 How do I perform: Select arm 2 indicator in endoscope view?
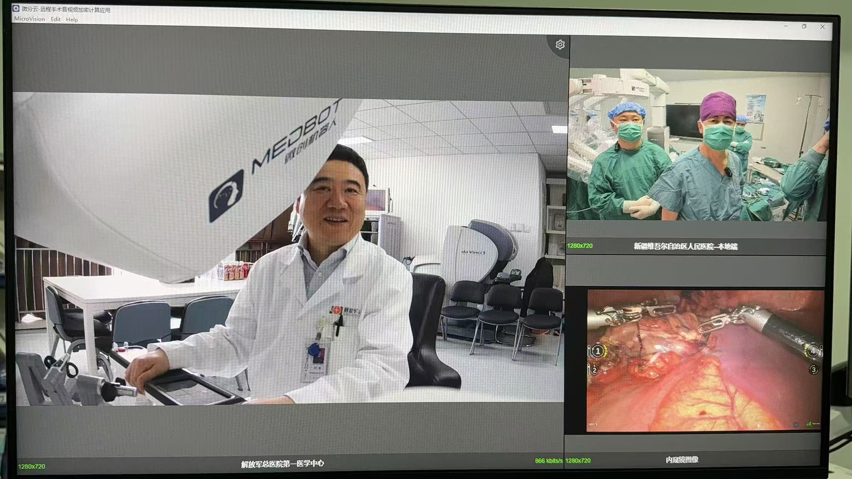click(x=594, y=370)
